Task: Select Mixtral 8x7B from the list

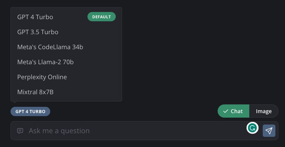Action: tap(66, 92)
